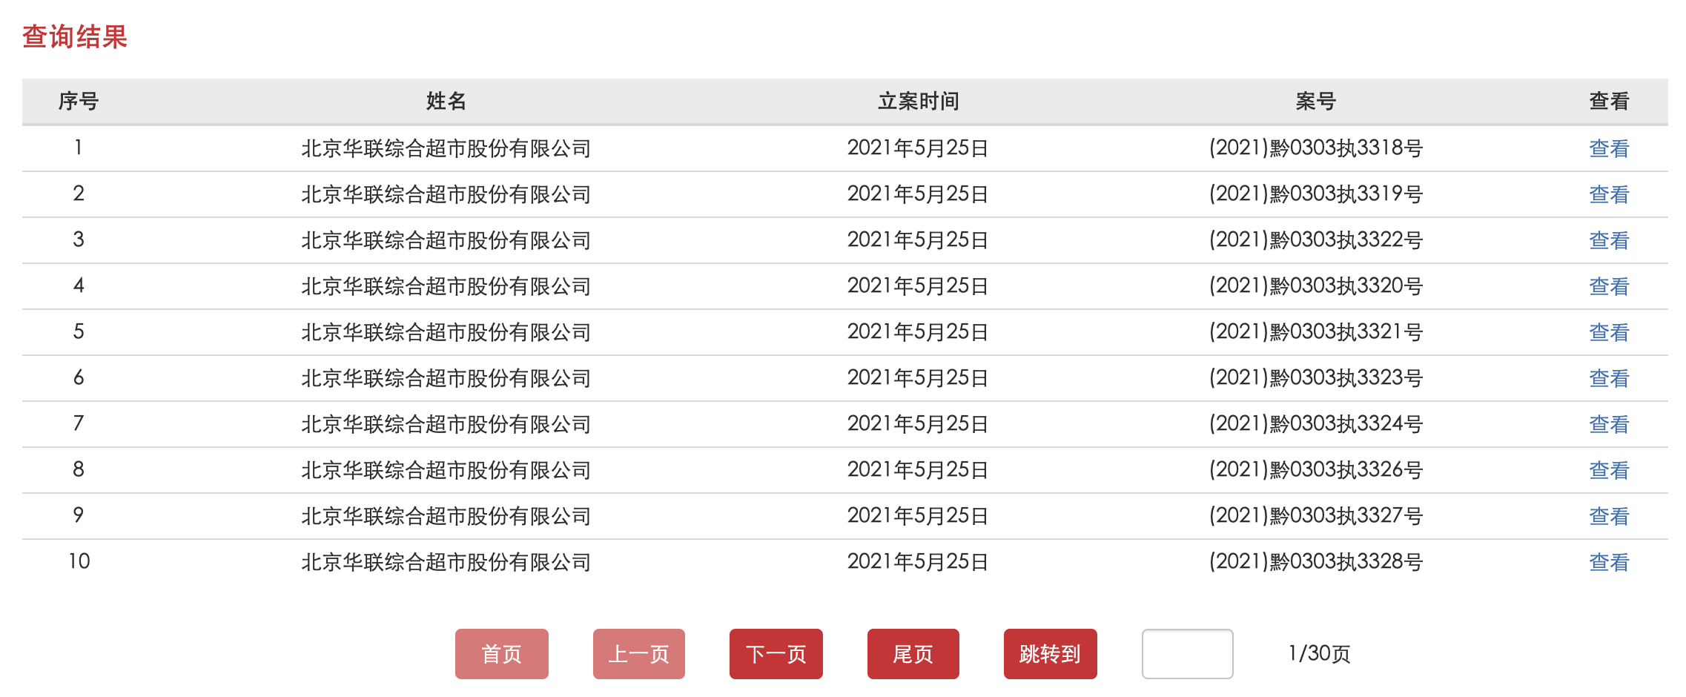The height and width of the screenshot is (697, 1686).
Task: Click 查看 for case 3324号
Action: click(1608, 425)
